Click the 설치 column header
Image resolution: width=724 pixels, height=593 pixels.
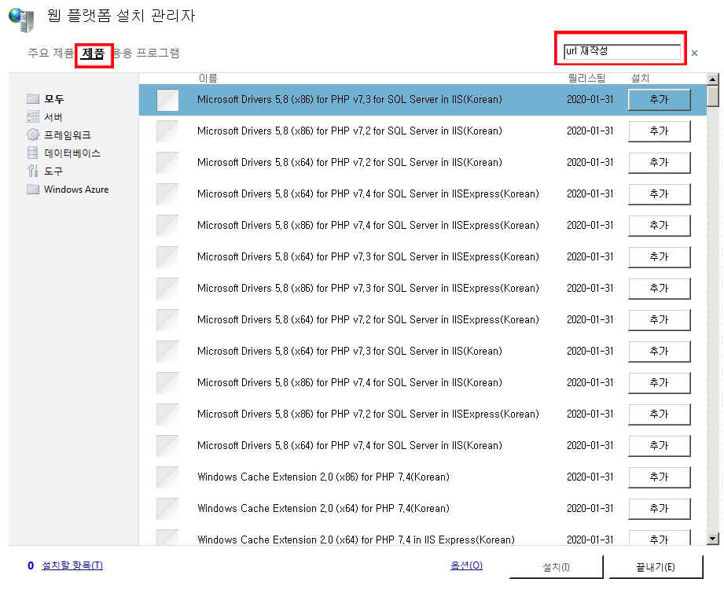pyautogui.click(x=641, y=78)
